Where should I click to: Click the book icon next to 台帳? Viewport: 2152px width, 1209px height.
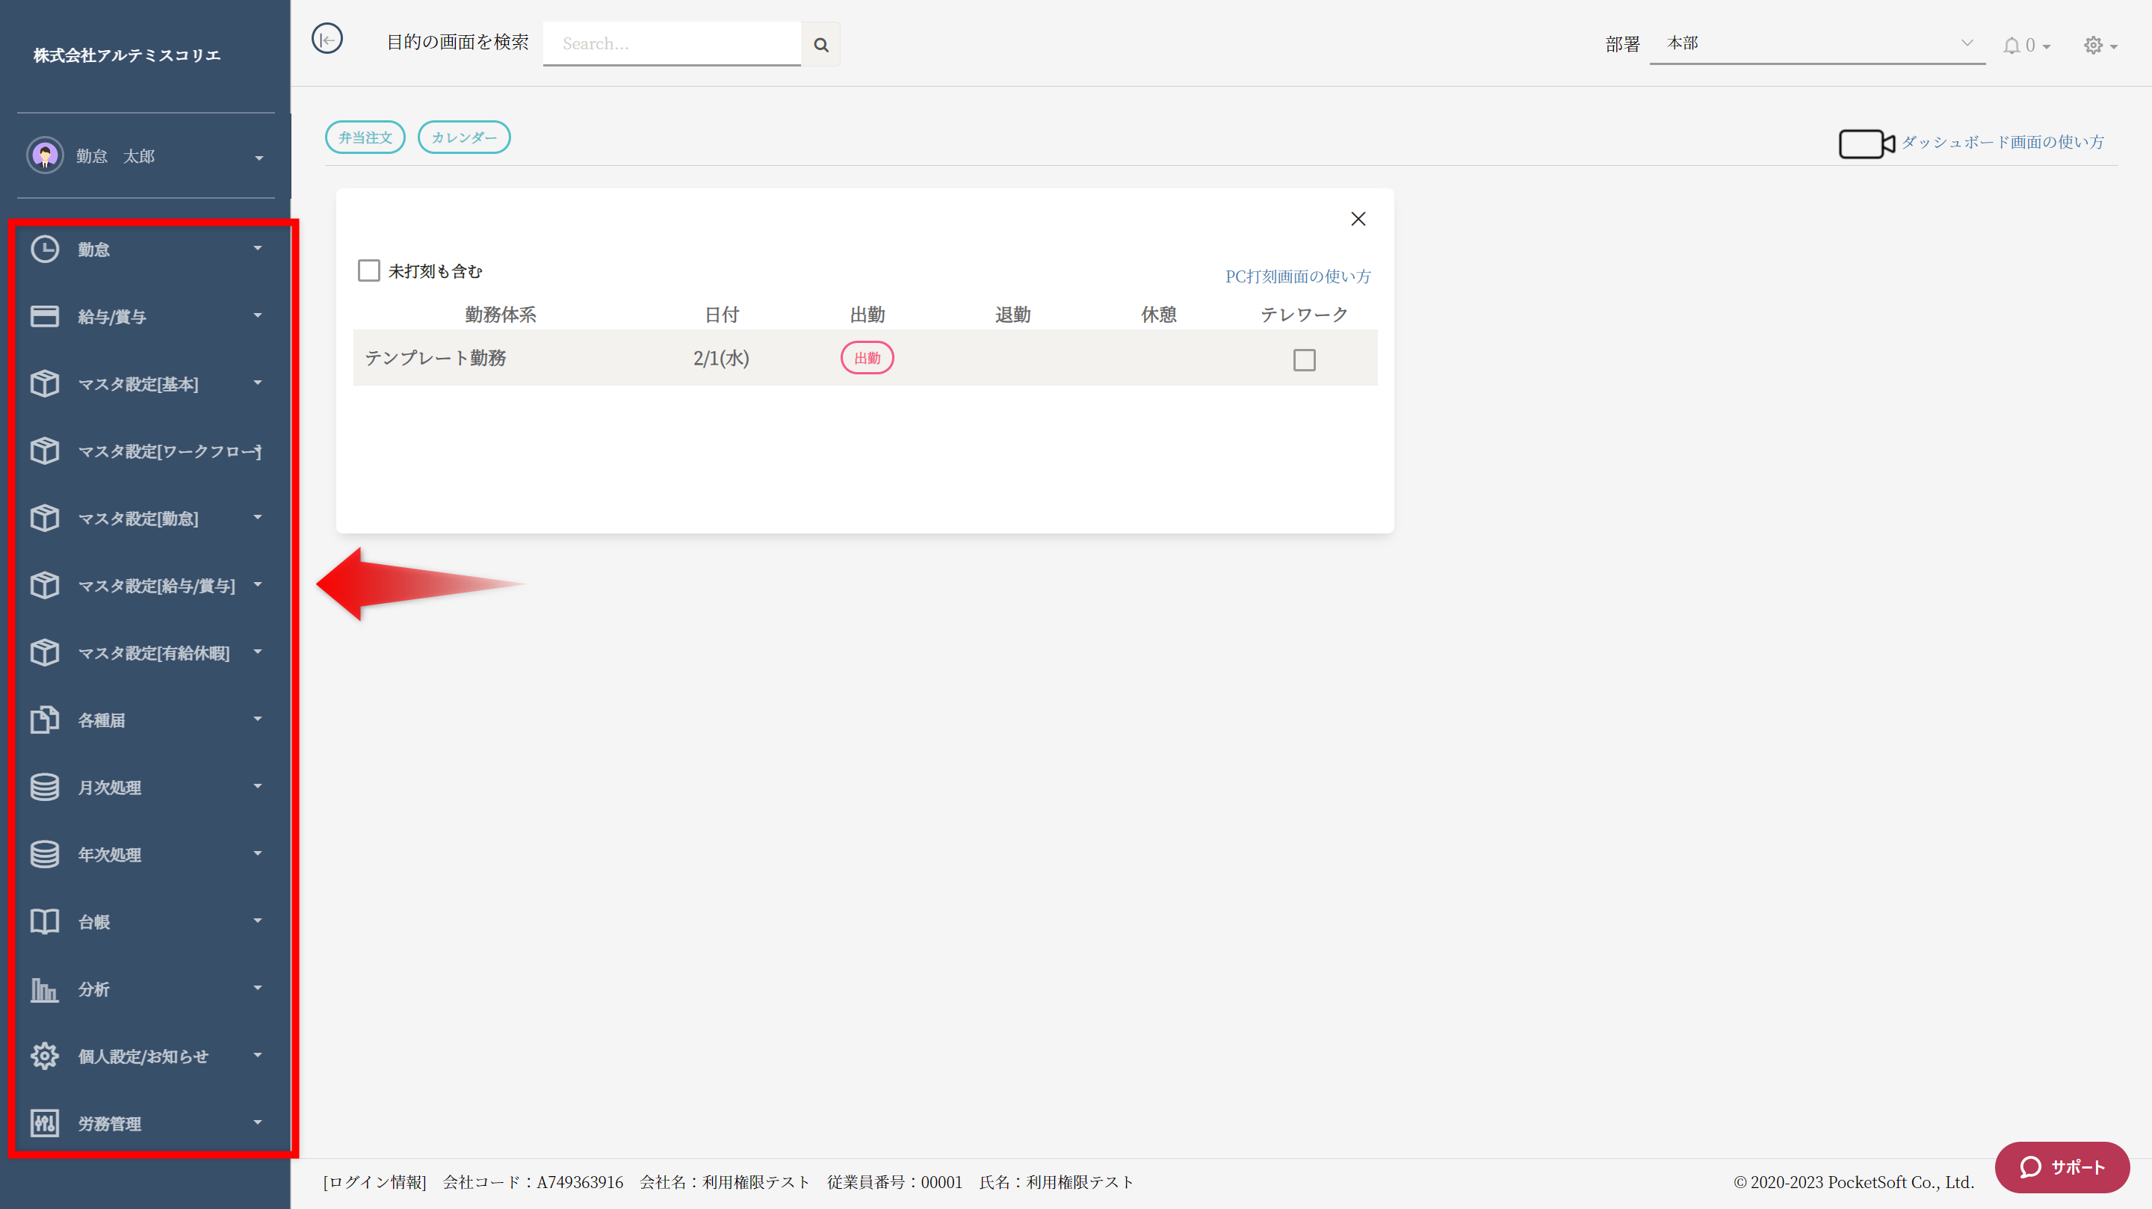44,921
